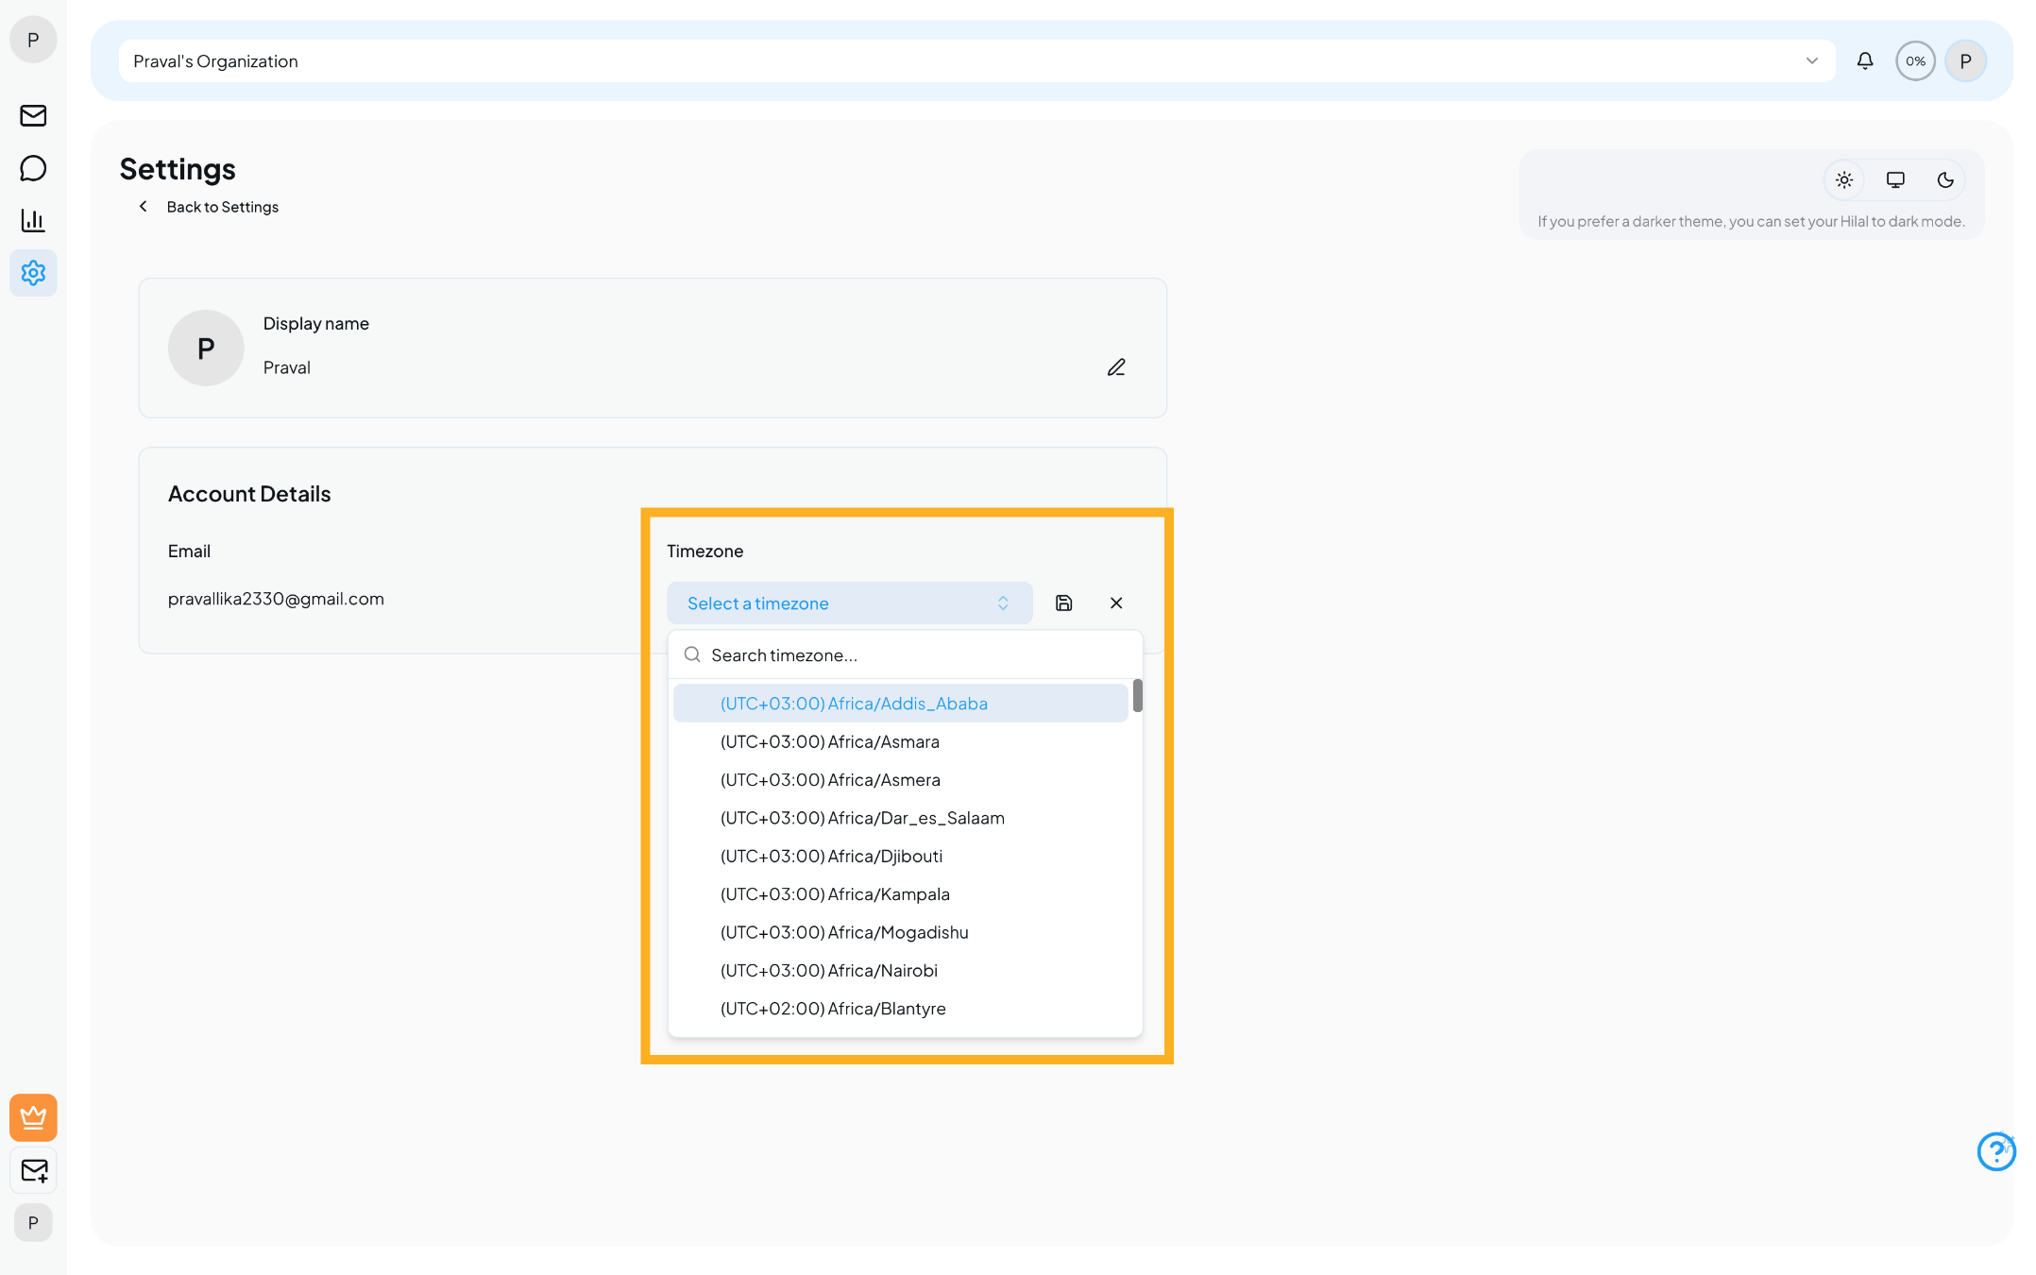The width and height of the screenshot is (2036, 1275).
Task: Switch to dark theme moon toggle
Action: pyautogui.click(x=1945, y=179)
